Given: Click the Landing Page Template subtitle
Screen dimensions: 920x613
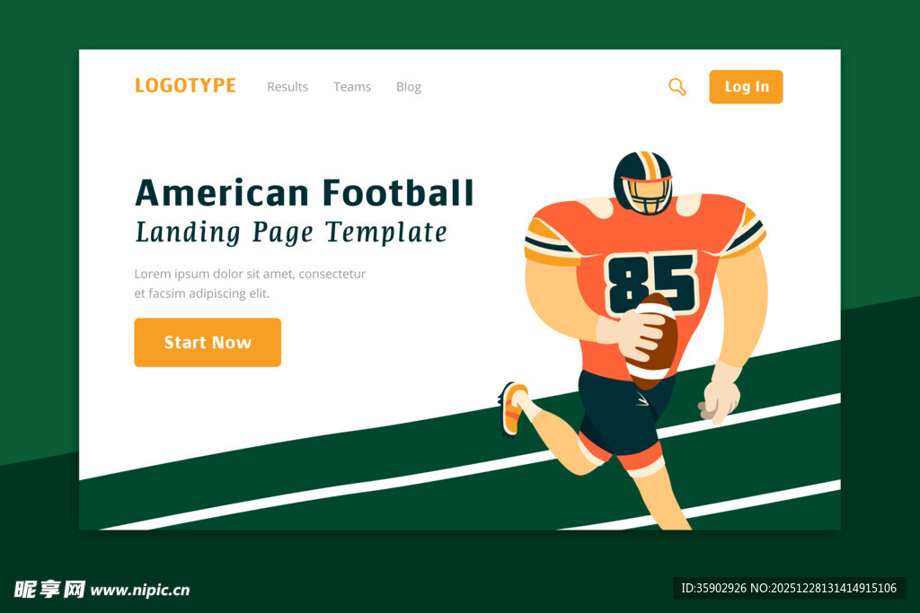Looking at the screenshot, I should point(291,232).
